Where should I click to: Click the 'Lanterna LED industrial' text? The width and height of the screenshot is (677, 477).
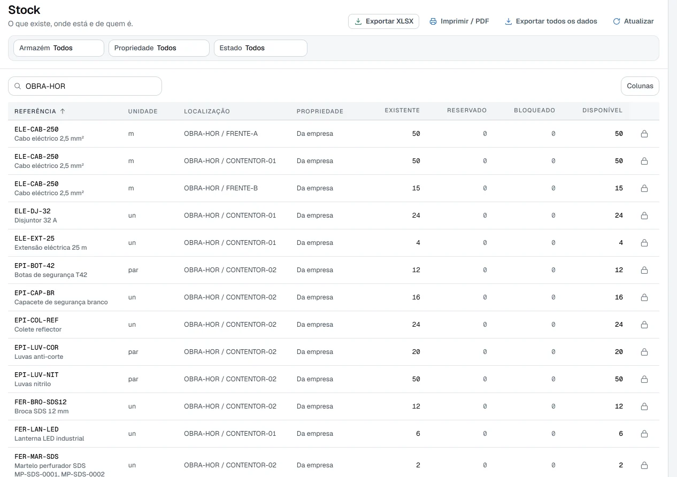(49, 438)
